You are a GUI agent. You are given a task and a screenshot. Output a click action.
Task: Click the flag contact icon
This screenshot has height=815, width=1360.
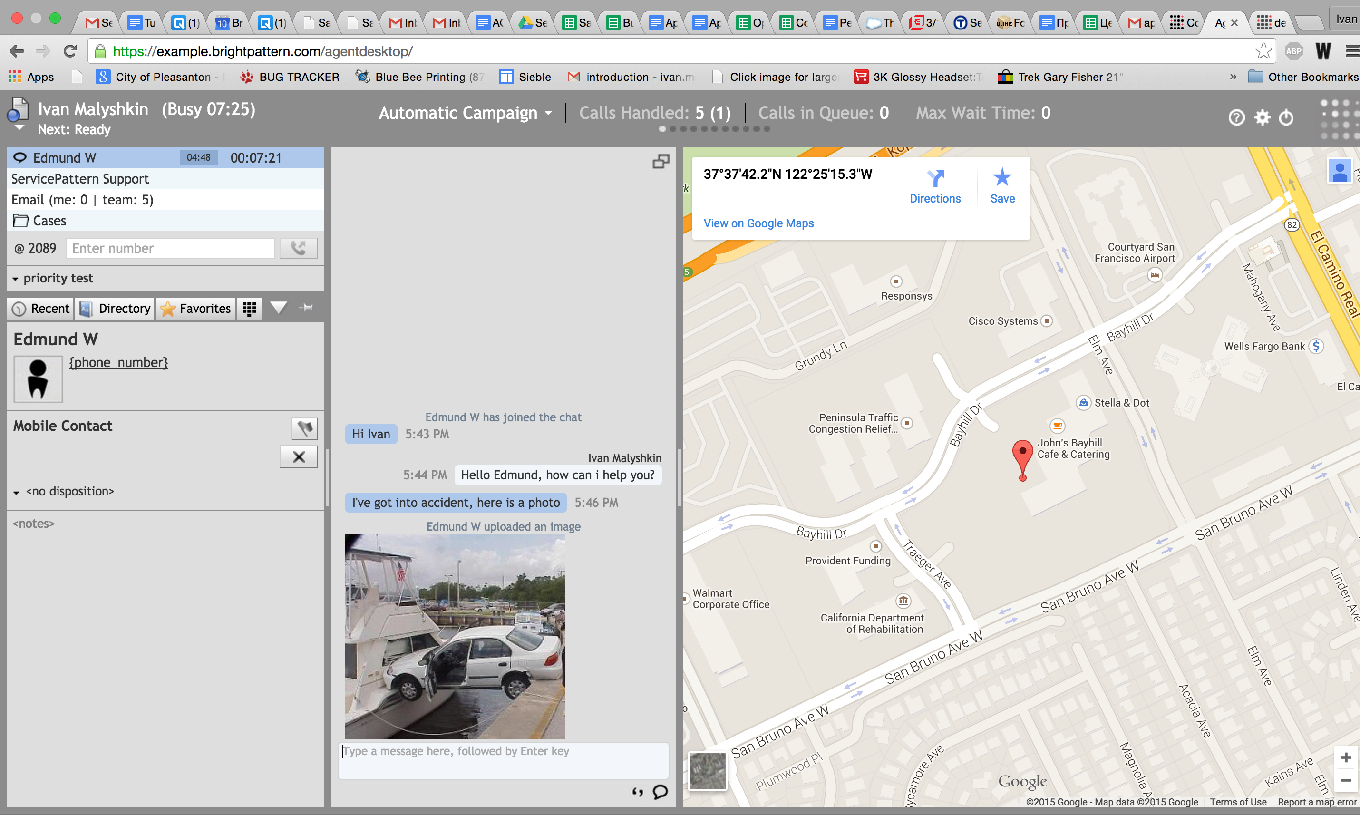[x=304, y=428]
